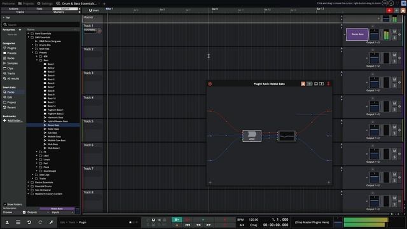Select the EQ node in the plugin rack

pyautogui.click(x=287, y=135)
